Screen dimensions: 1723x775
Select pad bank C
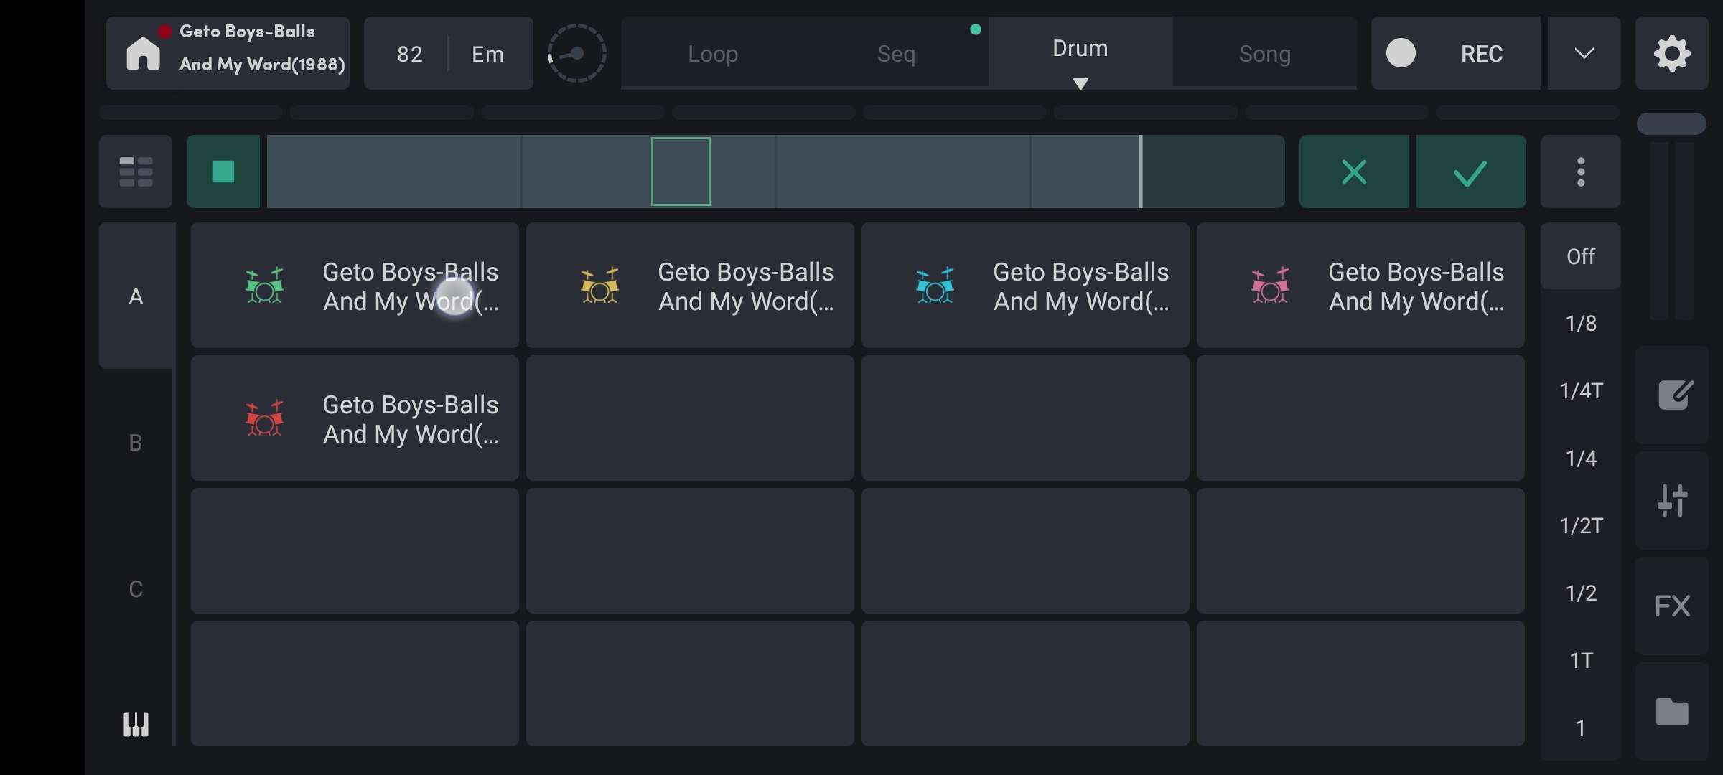pos(136,589)
